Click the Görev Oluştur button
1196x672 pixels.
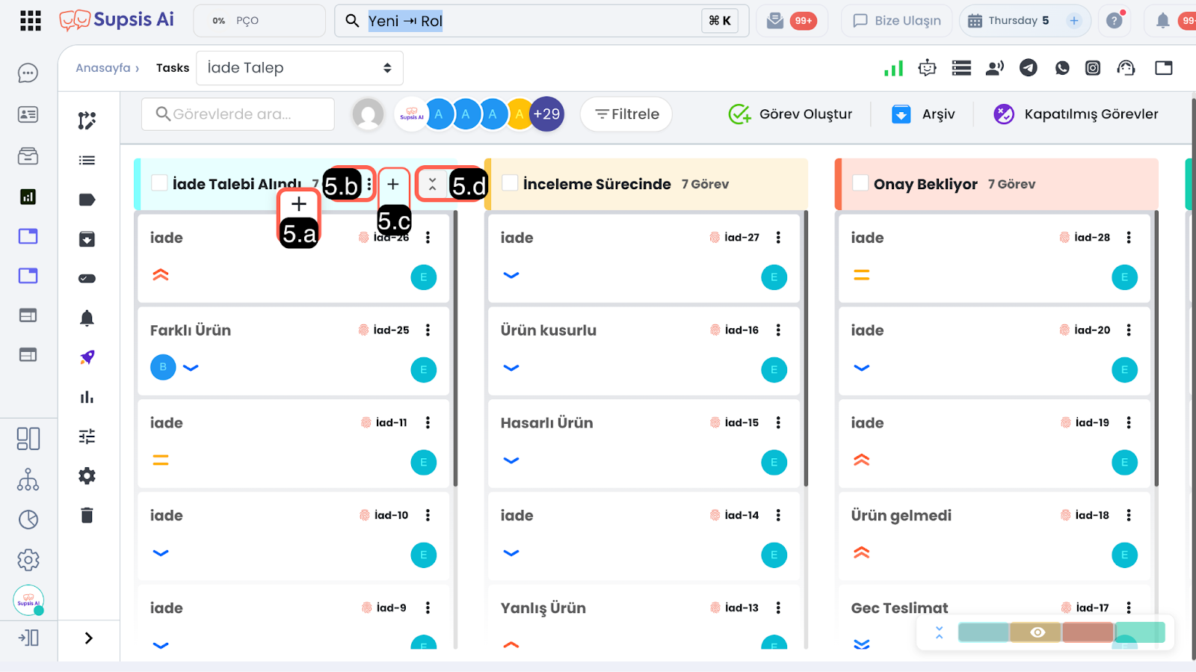tap(790, 114)
